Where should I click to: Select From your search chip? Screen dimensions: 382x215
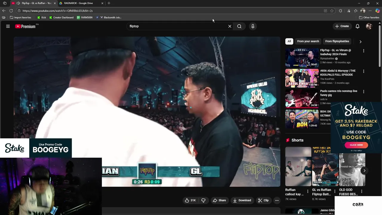[308, 41]
